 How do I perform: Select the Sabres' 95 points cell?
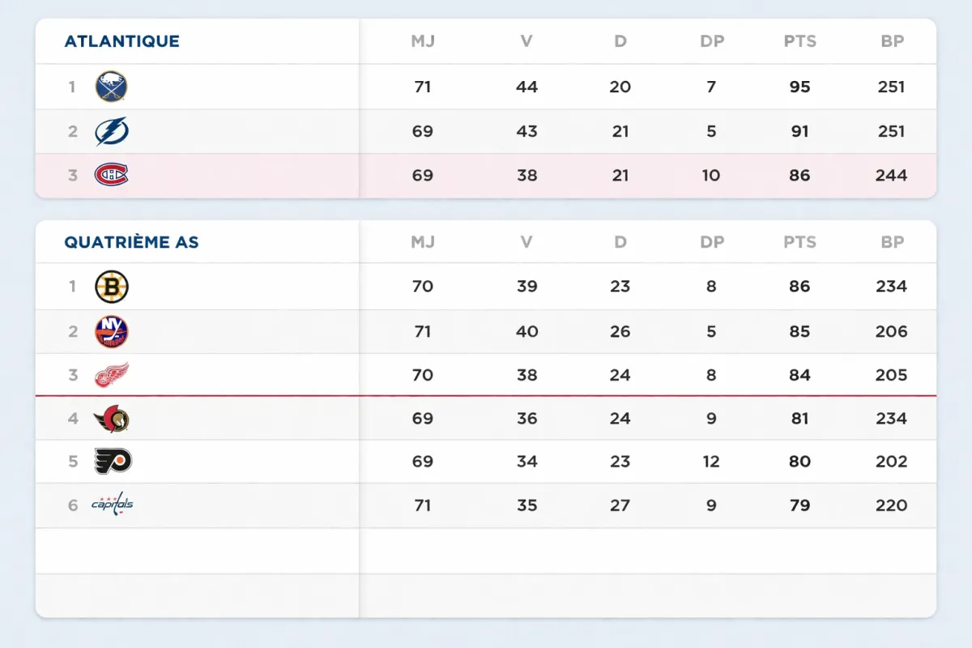(x=799, y=87)
